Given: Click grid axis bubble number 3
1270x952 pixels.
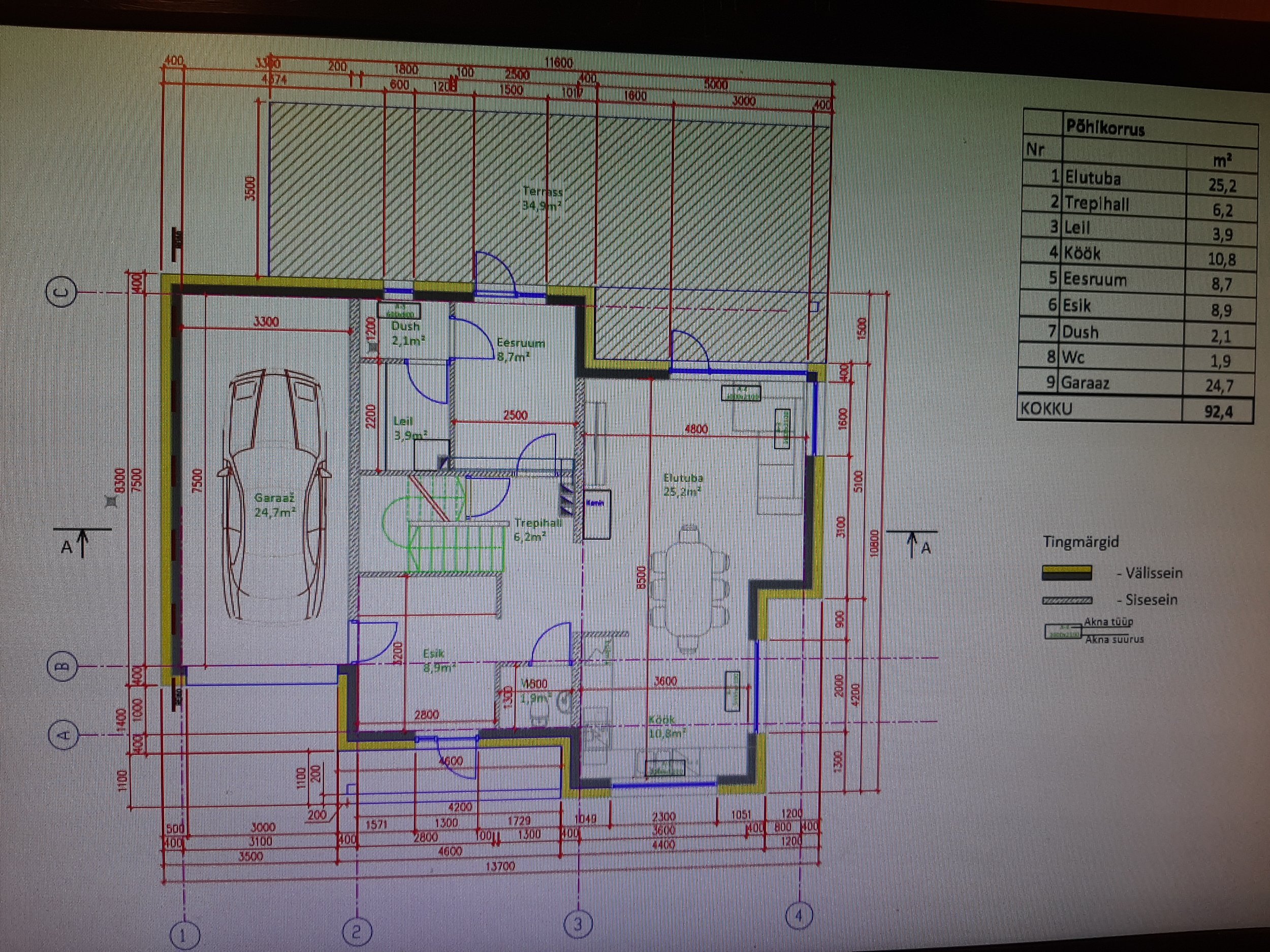Looking at the screenshot, I should point(578,924).
